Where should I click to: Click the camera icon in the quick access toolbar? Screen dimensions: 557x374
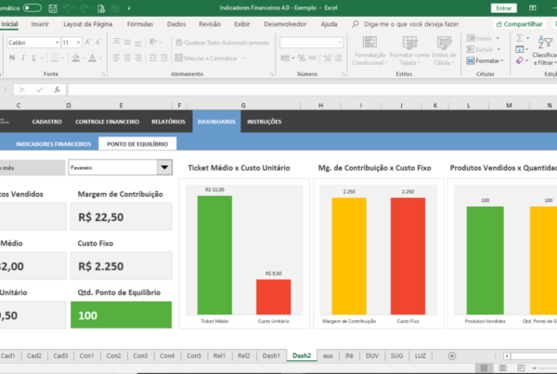[115, 8]
